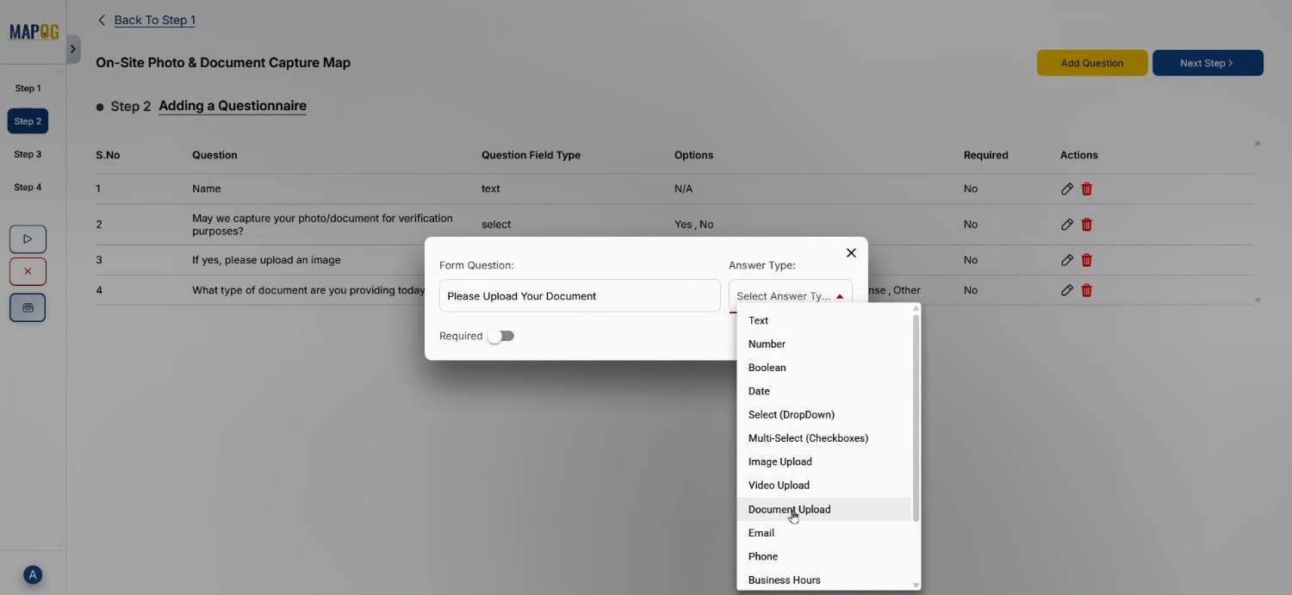The image size is (1292, 595).
Task: Navigate to Step 4
Action: click(28, 187)
